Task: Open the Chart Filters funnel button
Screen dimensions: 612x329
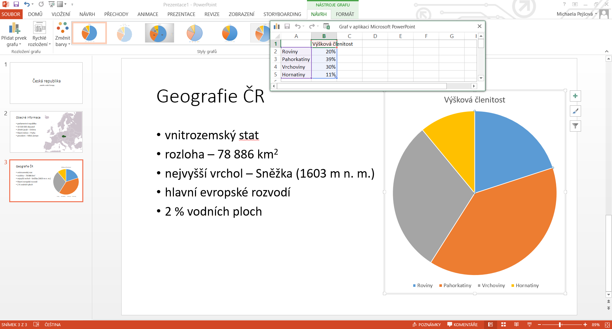Action: [575, 126]
